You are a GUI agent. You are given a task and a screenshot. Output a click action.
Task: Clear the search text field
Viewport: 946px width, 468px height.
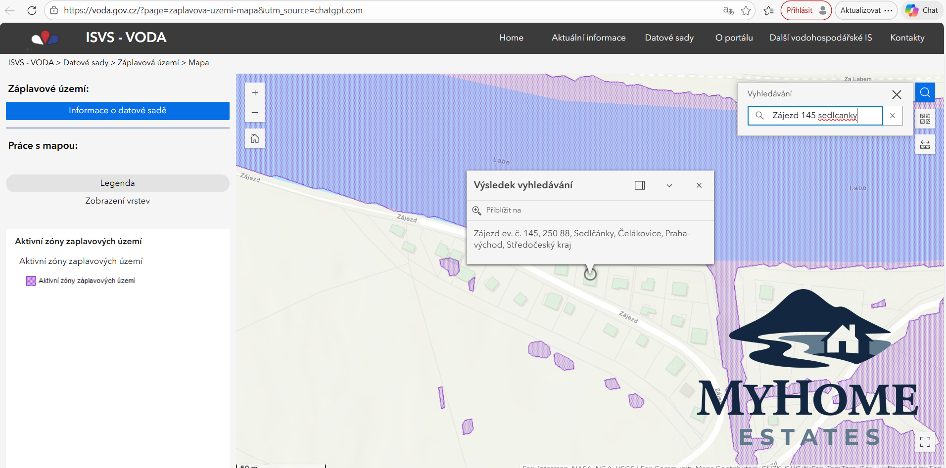pyautogui.click(x=893, y=116)
